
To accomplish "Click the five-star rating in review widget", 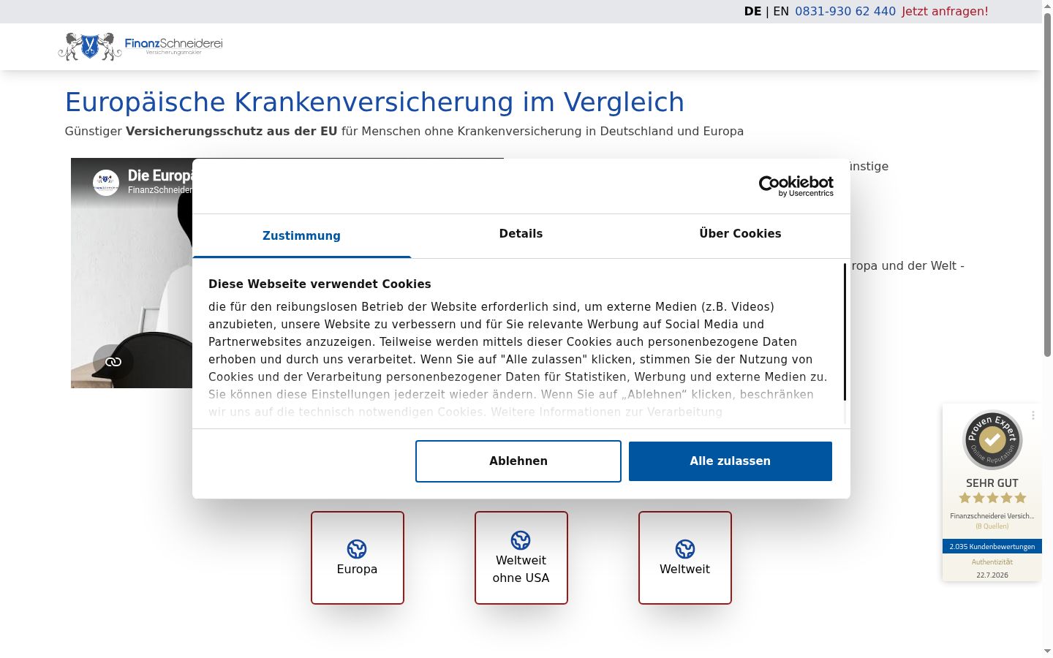I will 992,498.
